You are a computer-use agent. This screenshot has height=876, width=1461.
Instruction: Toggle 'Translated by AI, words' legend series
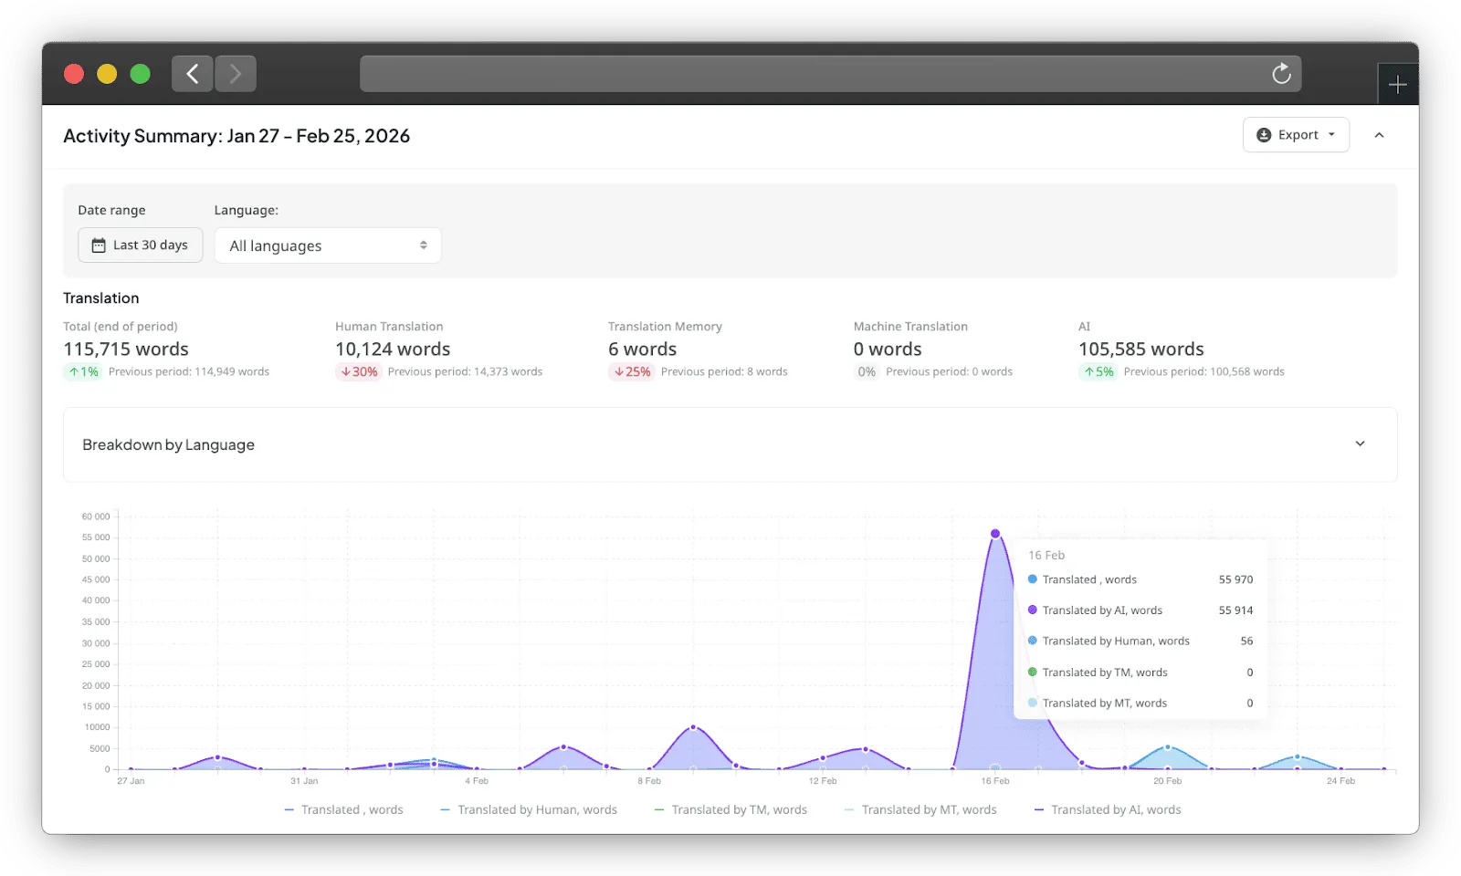pyautogui.click(x=1107, y=809)
